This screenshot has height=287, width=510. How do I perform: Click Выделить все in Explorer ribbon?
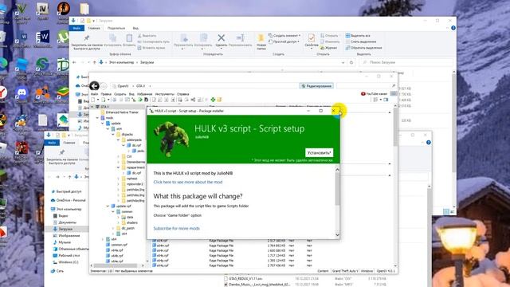358,35
